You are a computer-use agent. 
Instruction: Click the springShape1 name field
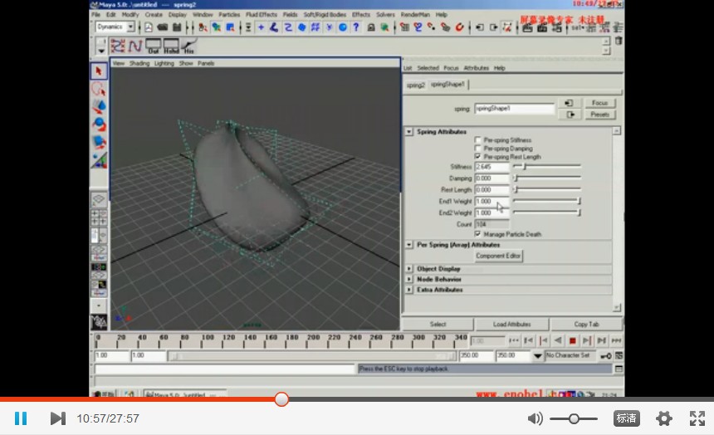(x=515, y=109)
